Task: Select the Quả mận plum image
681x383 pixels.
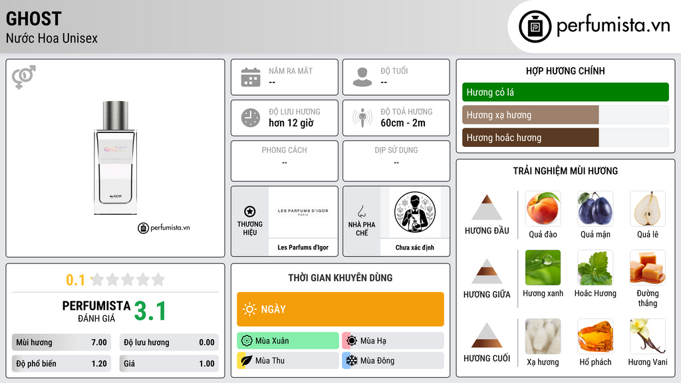Action: (x=595, y=209)
